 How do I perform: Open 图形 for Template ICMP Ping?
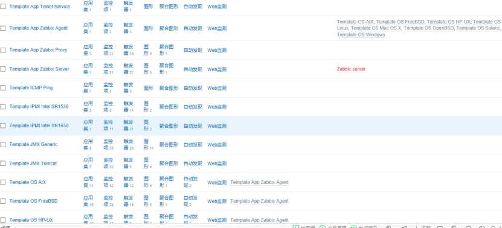coord(148,88)
